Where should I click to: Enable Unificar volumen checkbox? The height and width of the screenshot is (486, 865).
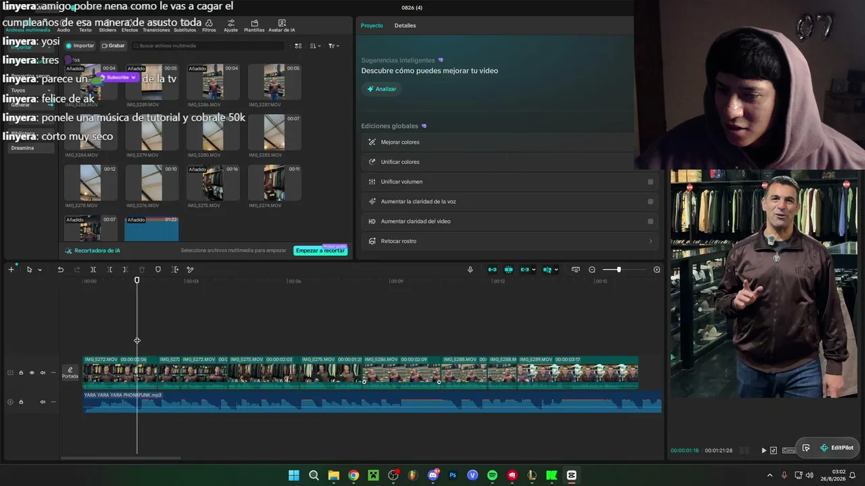coord(651,182)
